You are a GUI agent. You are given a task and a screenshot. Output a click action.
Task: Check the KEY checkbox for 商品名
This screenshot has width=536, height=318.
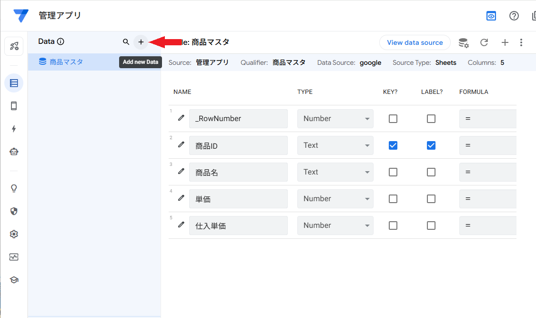pos(393,172)
